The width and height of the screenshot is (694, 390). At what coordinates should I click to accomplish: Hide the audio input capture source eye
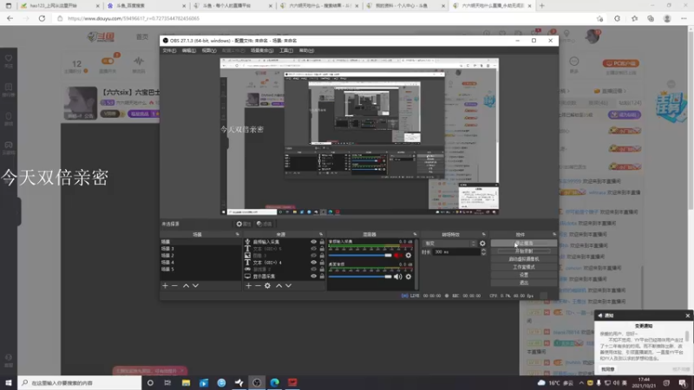click(313, 242)
